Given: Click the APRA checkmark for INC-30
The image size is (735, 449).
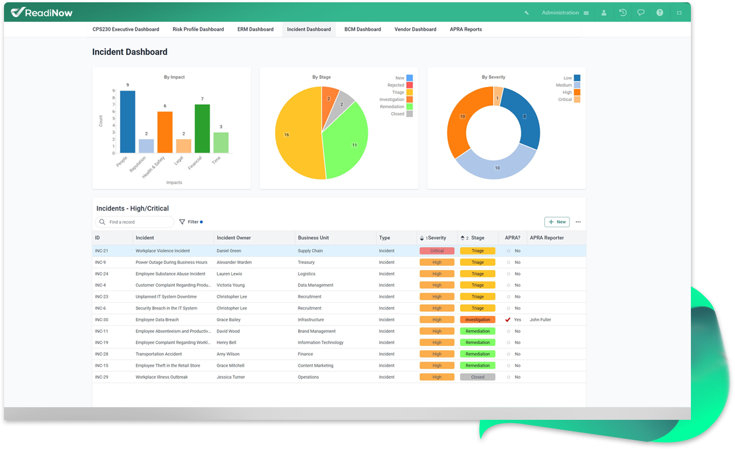Looking at the screenshot, I should tap(508, 320).
